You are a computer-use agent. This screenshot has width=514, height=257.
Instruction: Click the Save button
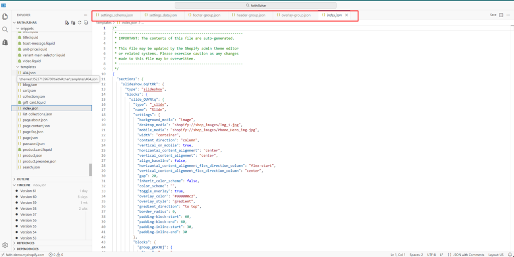[x=493, y=15]
